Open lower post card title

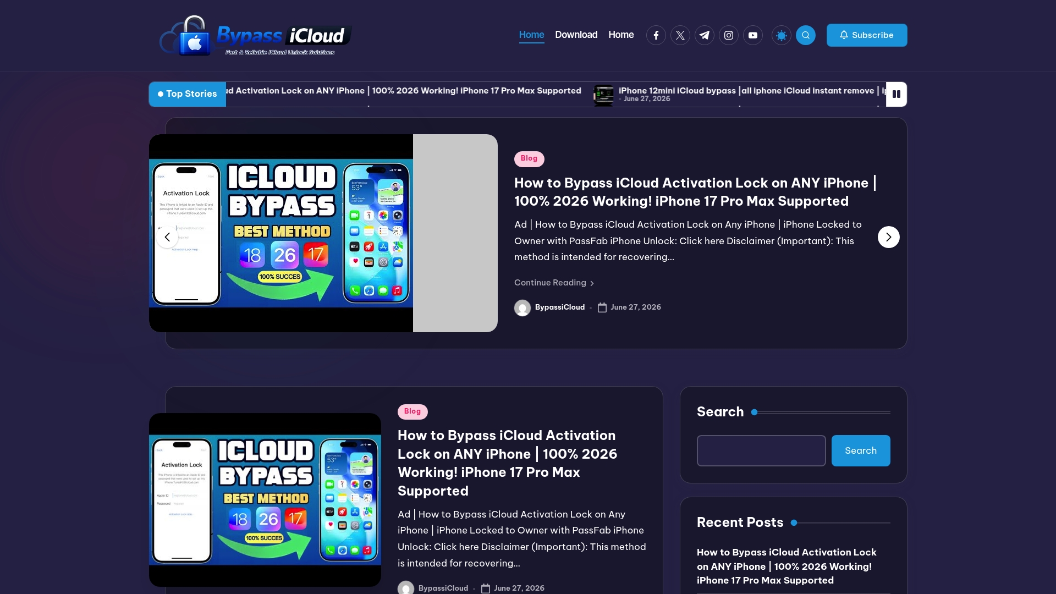coord(507,463)
